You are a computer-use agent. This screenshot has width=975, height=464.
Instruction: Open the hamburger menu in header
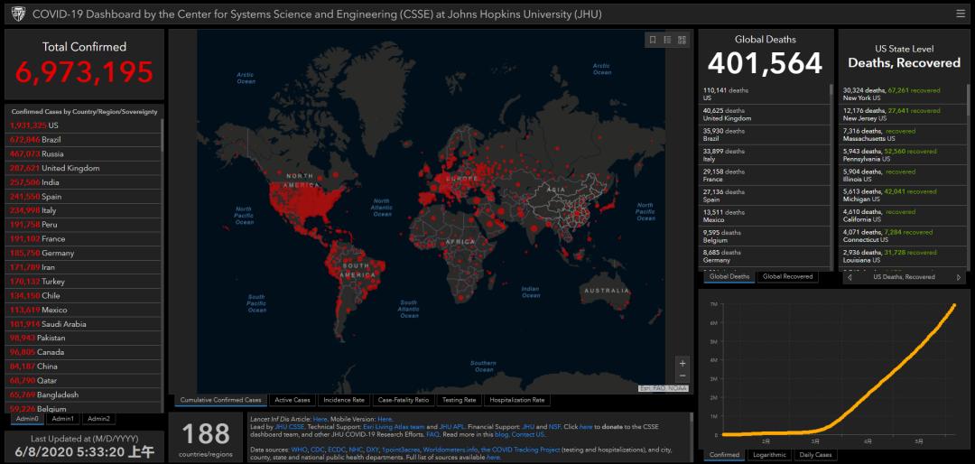click(x=961, y=13)
